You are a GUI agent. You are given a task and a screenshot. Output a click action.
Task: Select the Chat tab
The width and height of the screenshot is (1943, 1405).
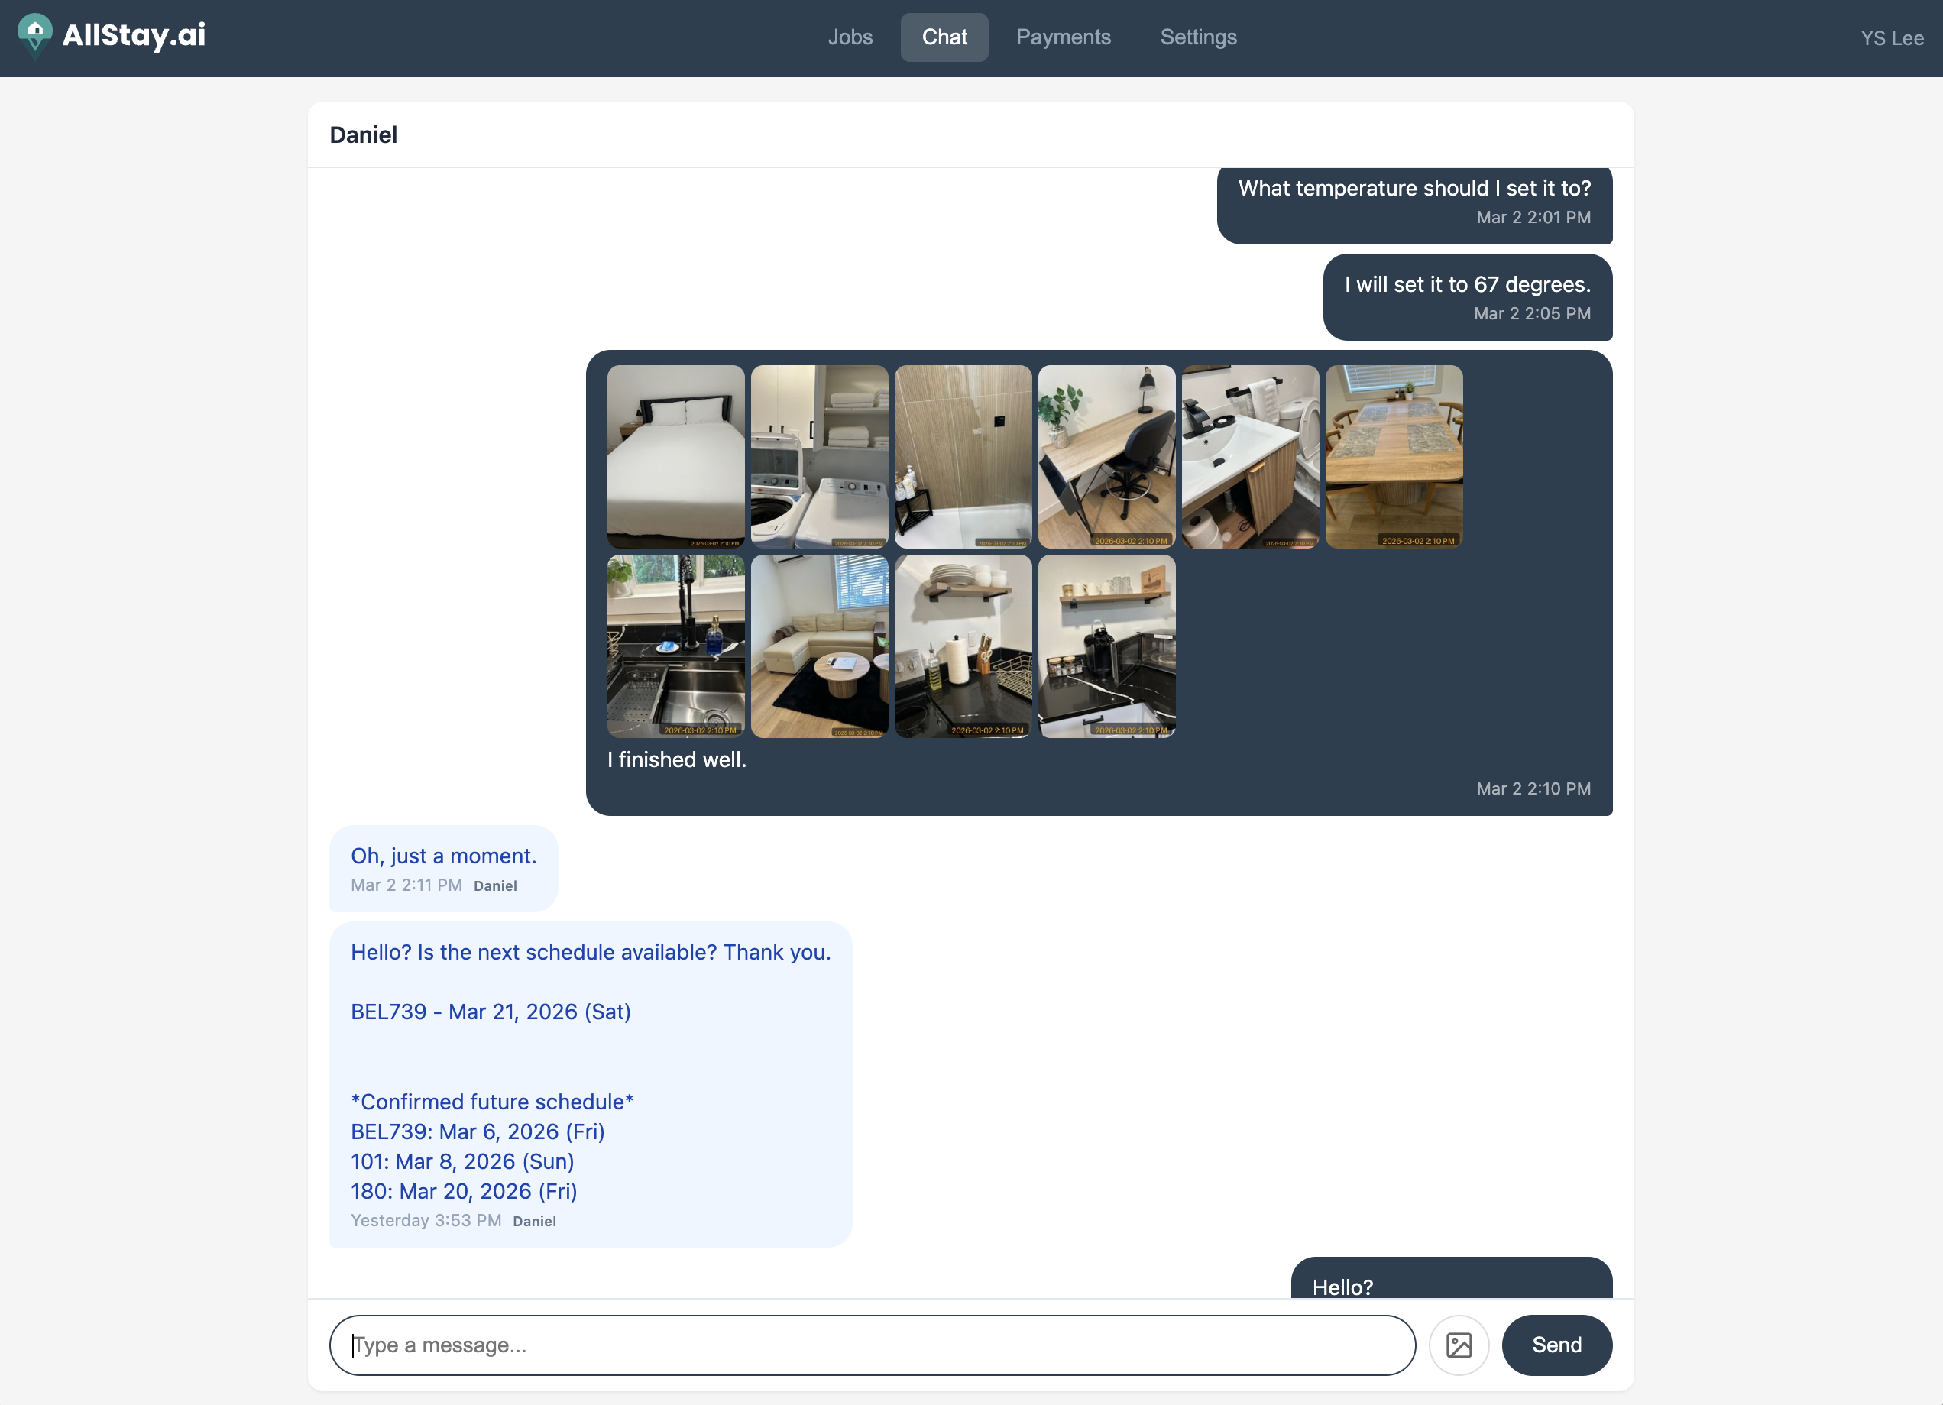[943, 37]
